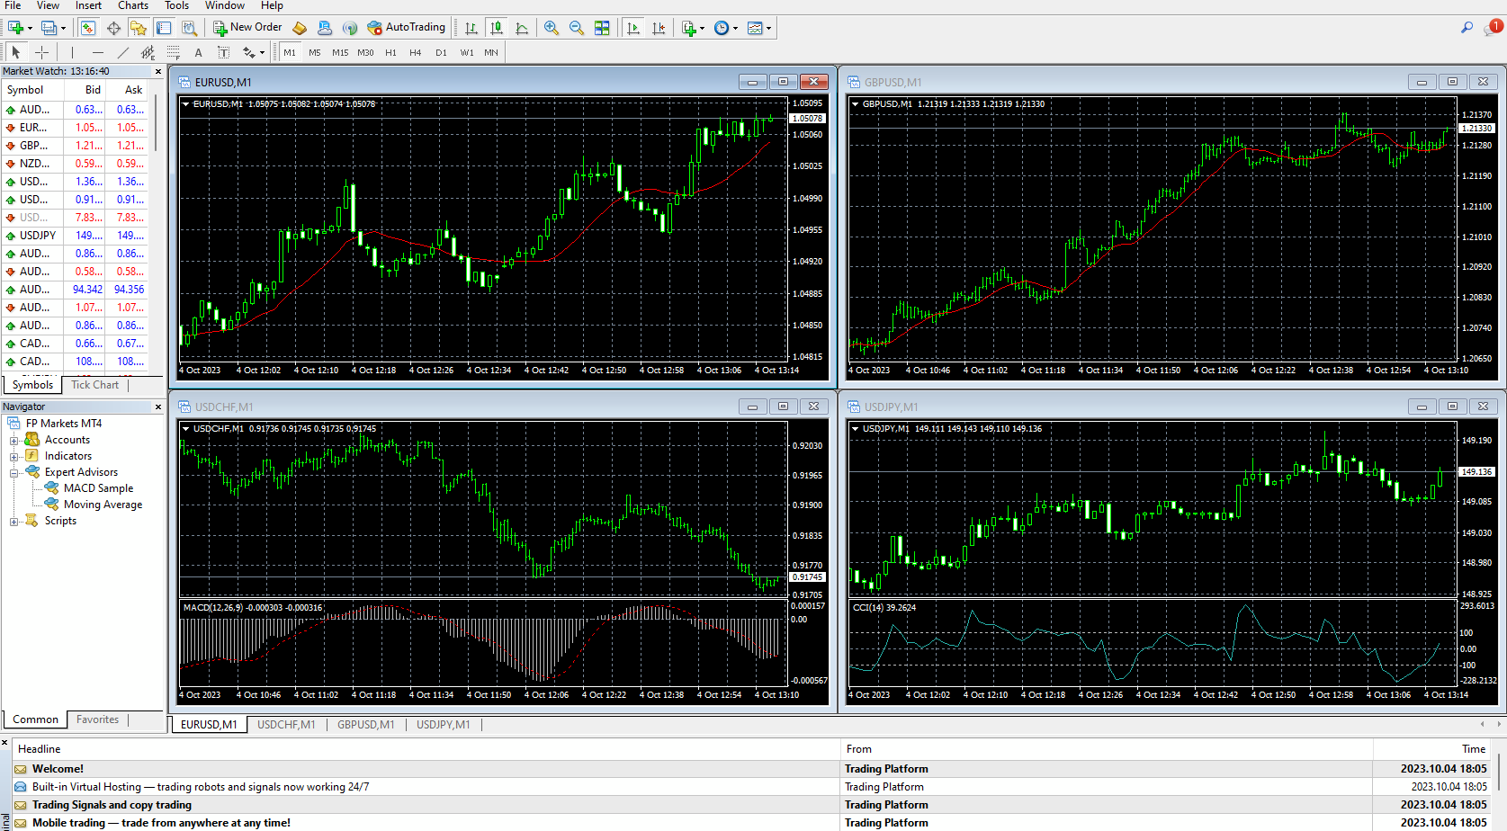1507x831 pixels.
Task: Select USDJPY row in Market Watch
Action: 38,236
